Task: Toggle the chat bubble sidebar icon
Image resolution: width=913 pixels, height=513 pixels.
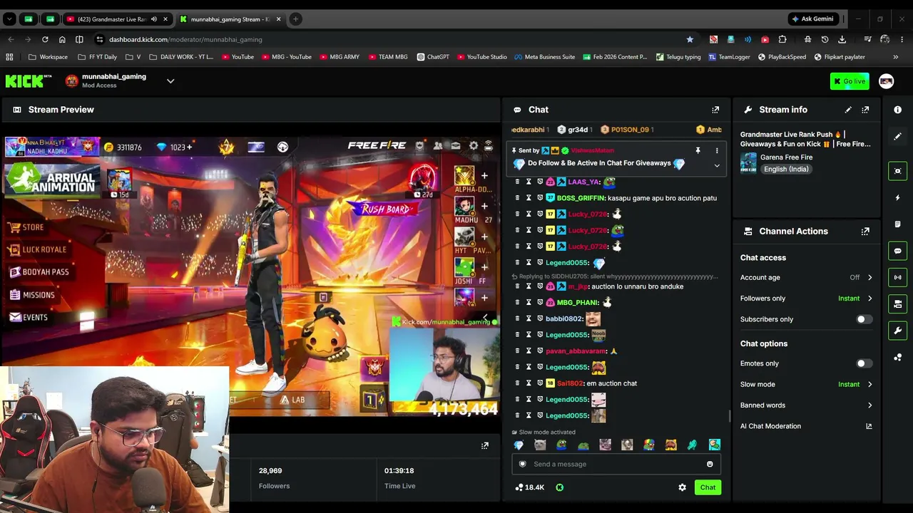Action: point(898,251)
